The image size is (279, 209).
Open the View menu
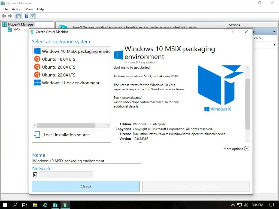[29, 9]
